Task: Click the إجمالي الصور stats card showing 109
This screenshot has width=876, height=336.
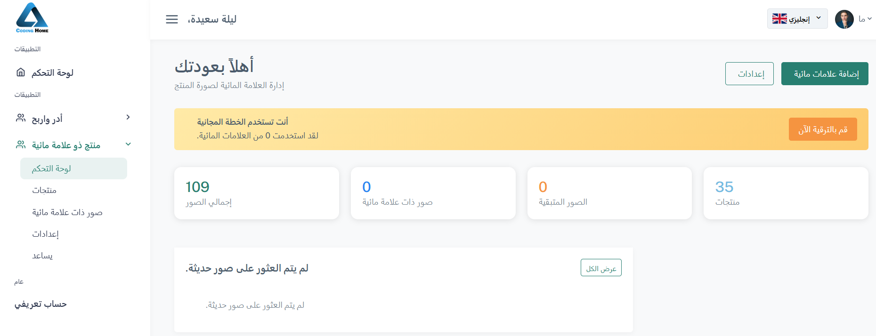Action: 256,193
